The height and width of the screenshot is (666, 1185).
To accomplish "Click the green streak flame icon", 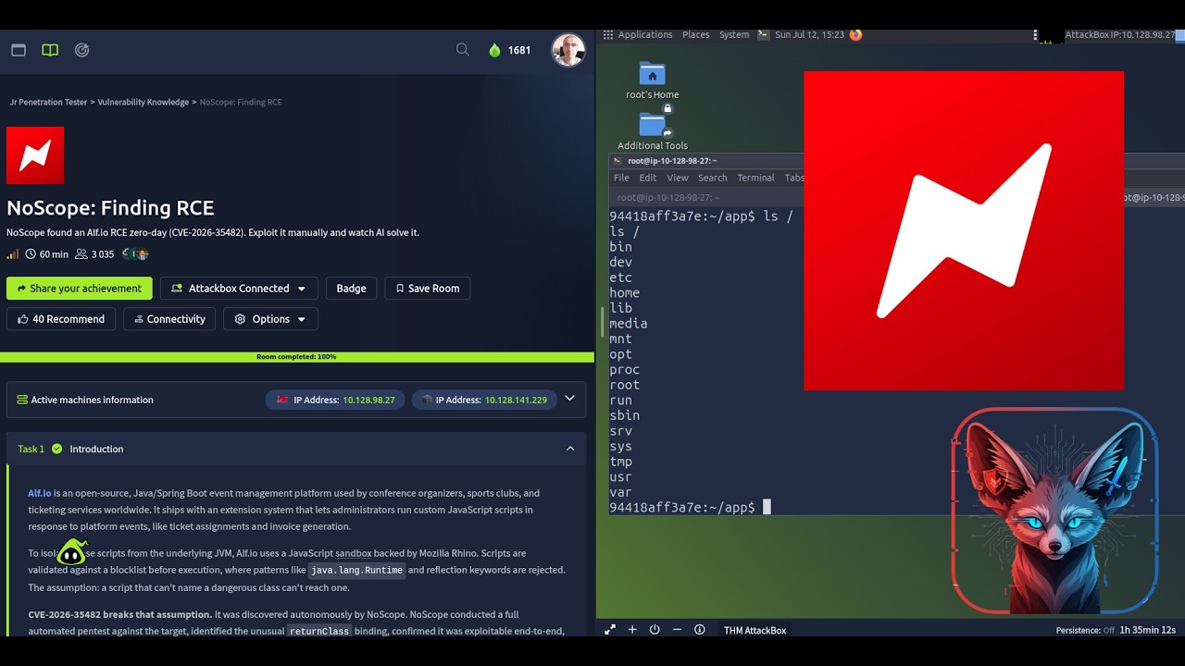I will click(494, 50).
